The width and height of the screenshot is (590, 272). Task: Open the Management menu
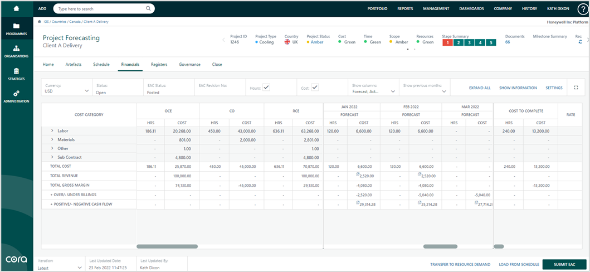pyautogui.click(x=436, y=9)
